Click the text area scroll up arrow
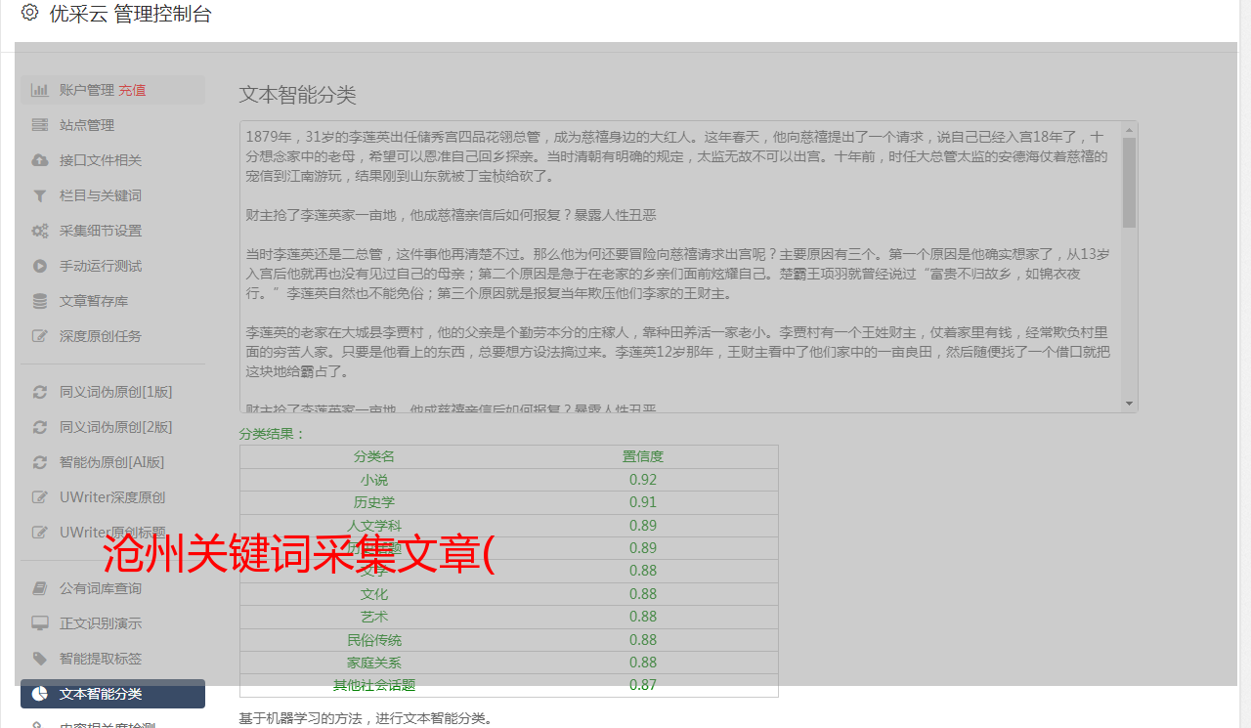Screen dimensions: 1251x728 point(1130,129)
